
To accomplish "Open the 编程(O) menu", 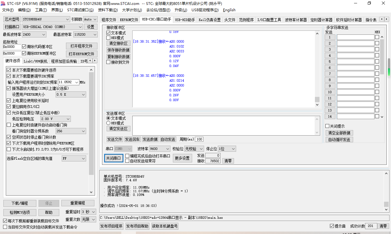I will [24, 10].
